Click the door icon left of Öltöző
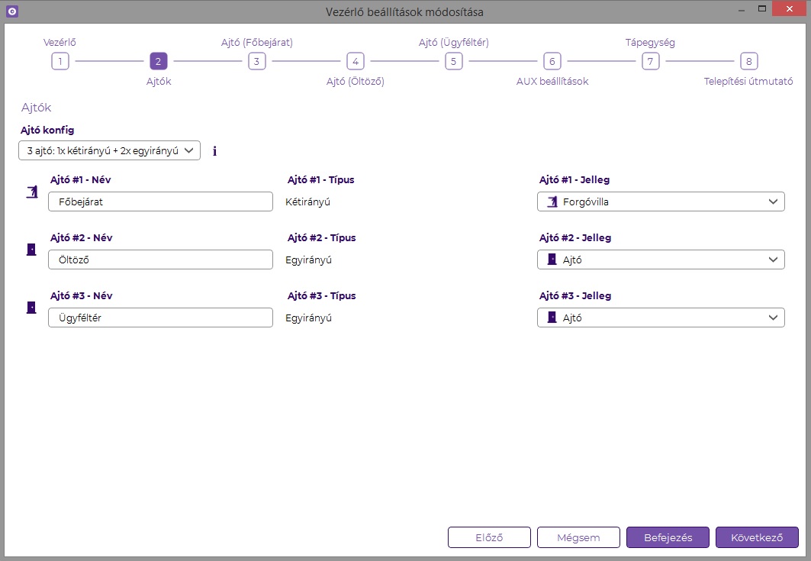The width and height of the screenshot is (811, 561). pyautogui.click(x=31, y=250)
